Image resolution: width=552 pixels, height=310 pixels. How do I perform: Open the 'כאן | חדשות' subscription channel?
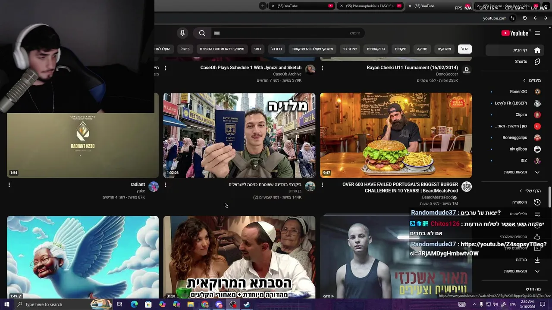pyautogui.click(x=511, y=126)
